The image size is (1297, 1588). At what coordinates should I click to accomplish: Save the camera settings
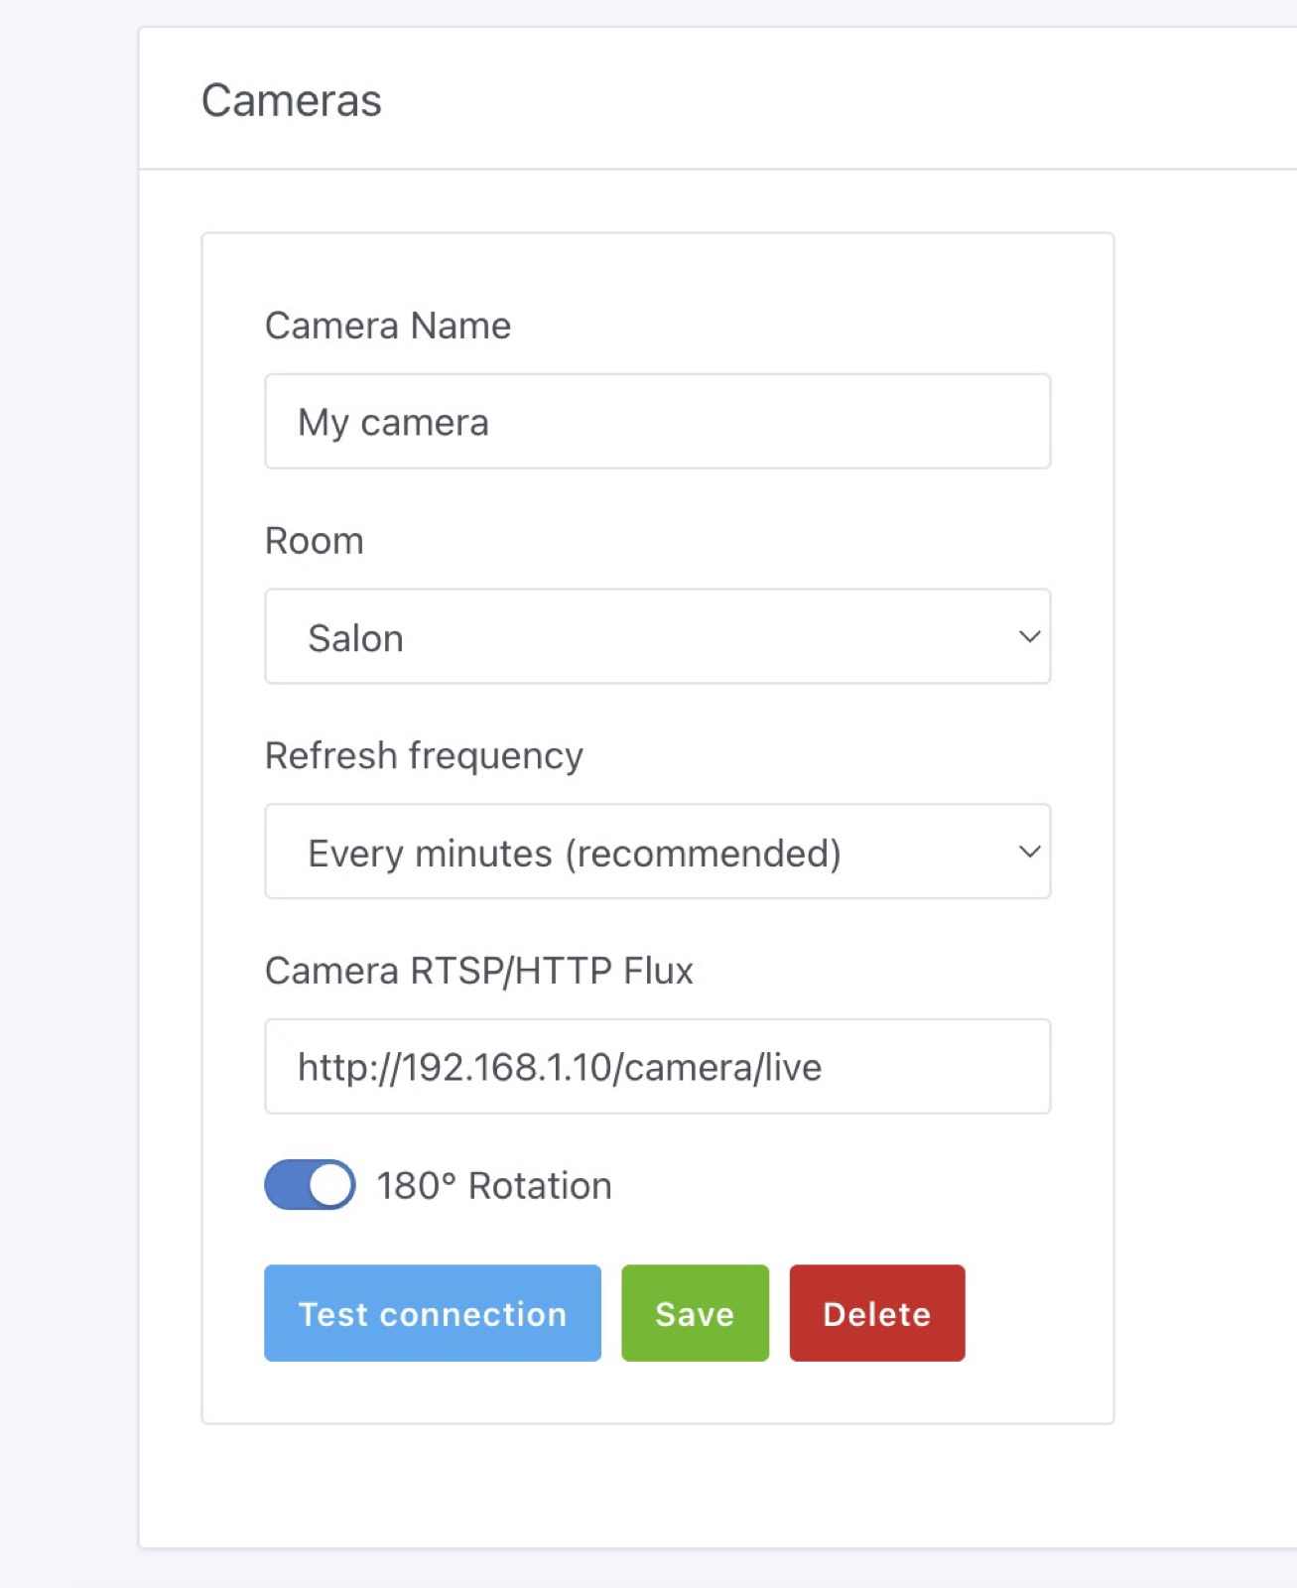[695, 1313]
